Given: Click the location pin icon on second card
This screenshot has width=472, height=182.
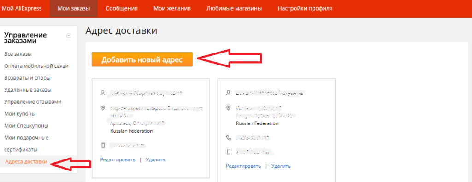Looking at the screenshot, I should [x=229, y=108].
